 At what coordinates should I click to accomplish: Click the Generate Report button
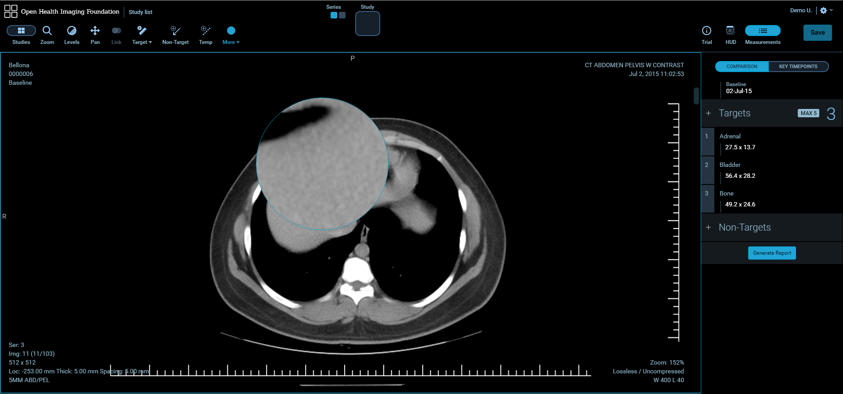coord(772,253)
